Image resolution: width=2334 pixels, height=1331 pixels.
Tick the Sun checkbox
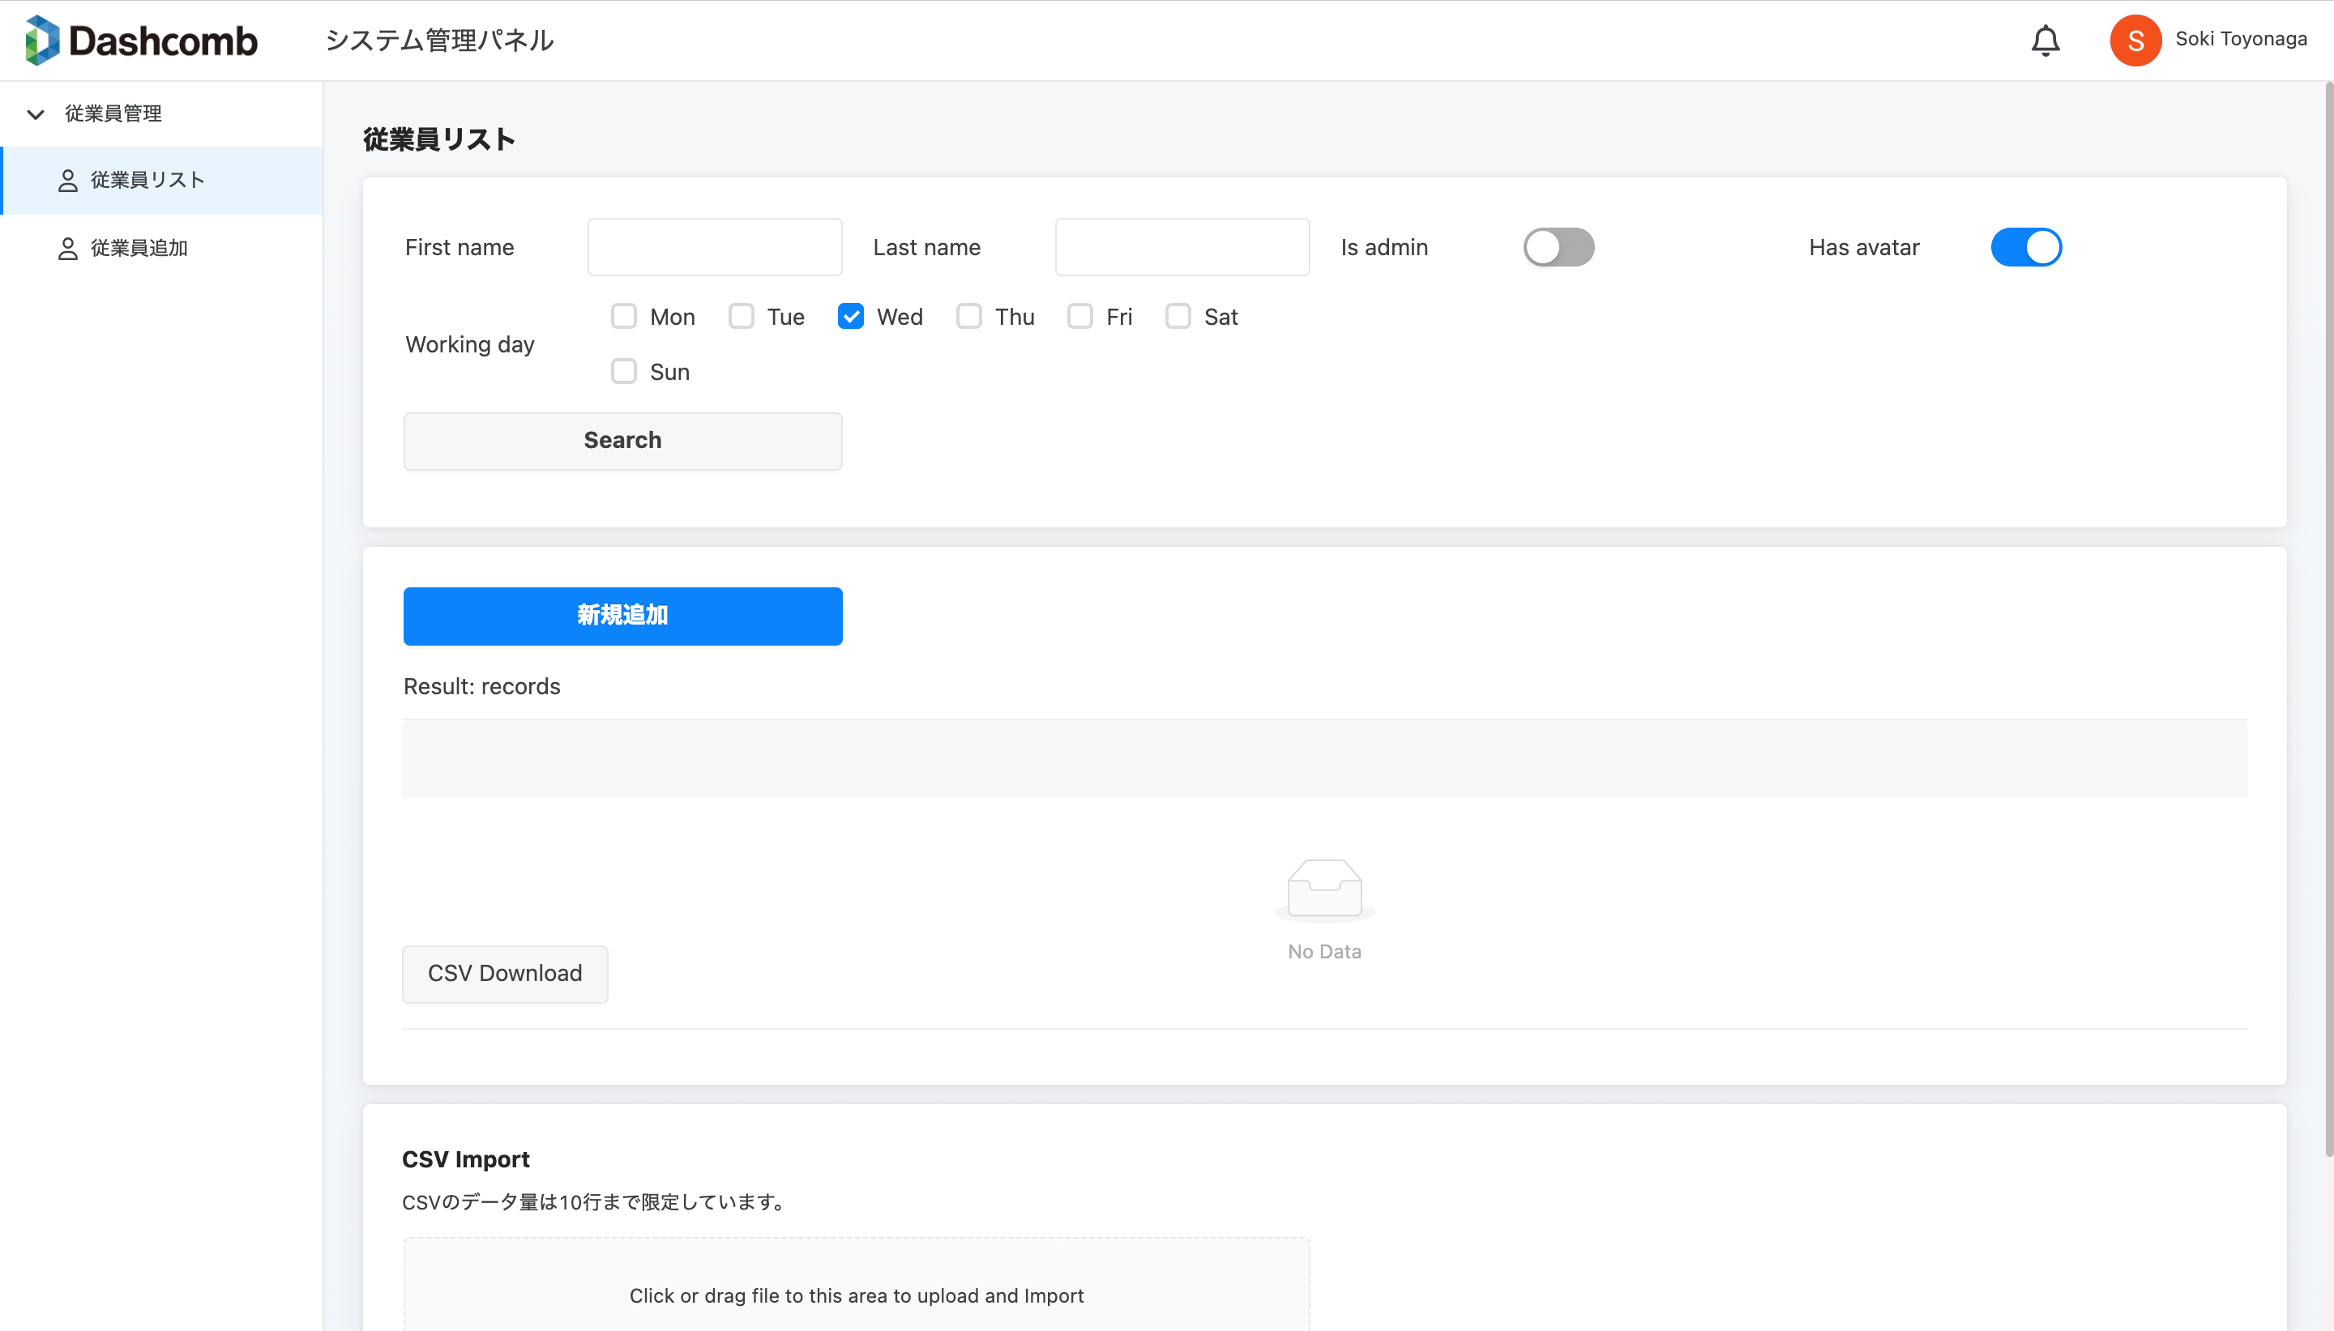point(623,371)
